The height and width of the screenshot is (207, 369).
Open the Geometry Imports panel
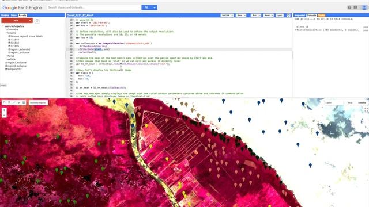click(x=38, y=102)
